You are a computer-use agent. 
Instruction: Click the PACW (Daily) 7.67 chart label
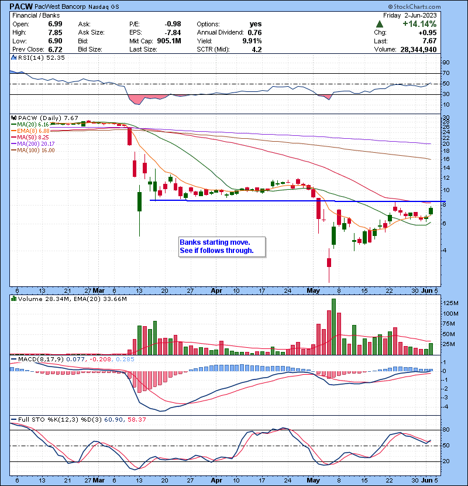[48, 118]
